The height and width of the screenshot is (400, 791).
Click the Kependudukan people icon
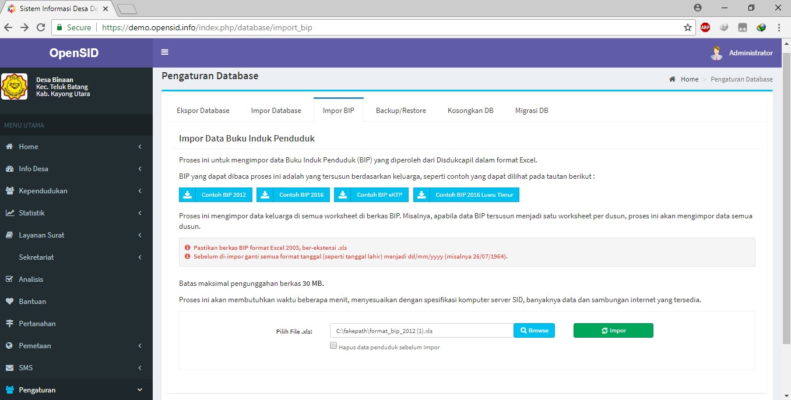(9, 191)
